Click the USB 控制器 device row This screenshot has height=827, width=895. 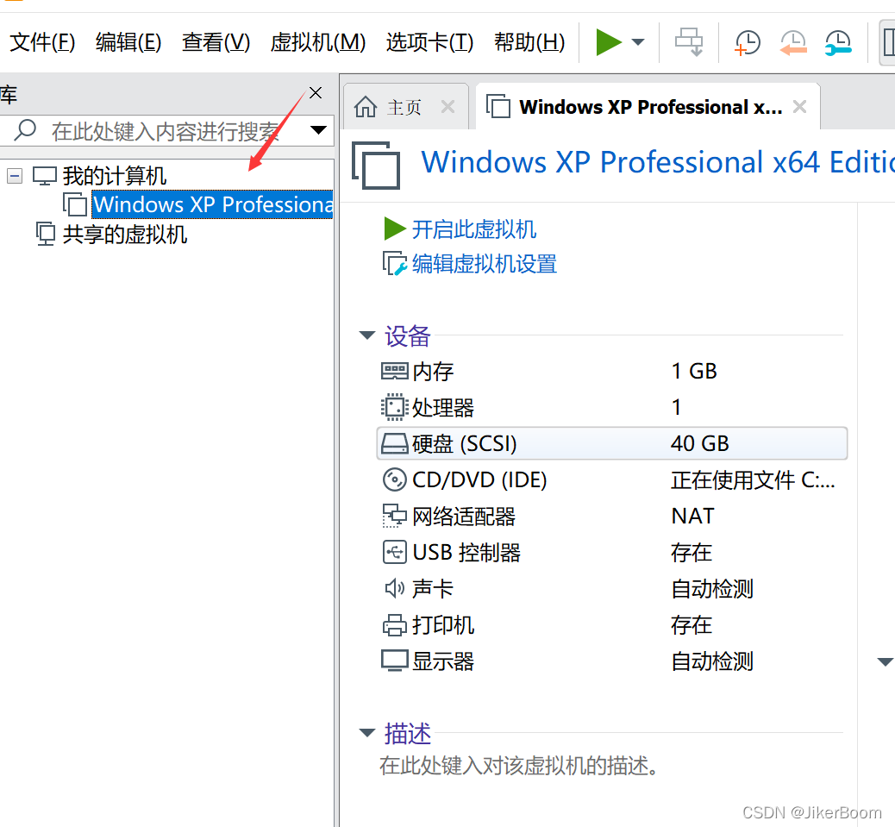tap(612, 553)
